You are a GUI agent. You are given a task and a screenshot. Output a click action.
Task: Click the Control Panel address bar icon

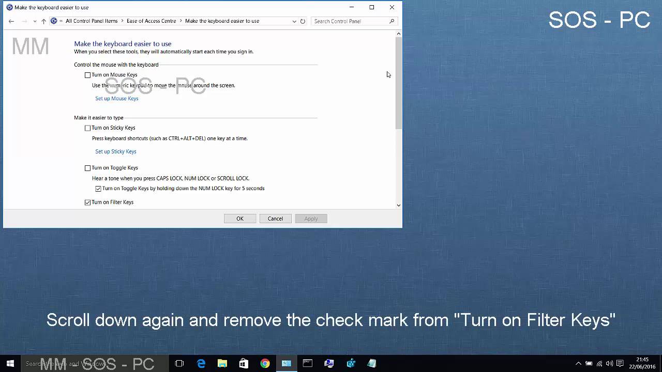pos(54,21)
